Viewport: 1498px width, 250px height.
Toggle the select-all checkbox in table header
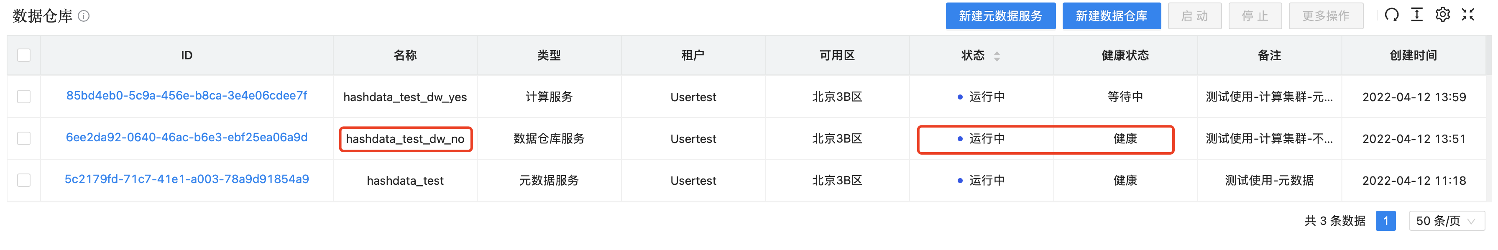(x=23, y=55)
